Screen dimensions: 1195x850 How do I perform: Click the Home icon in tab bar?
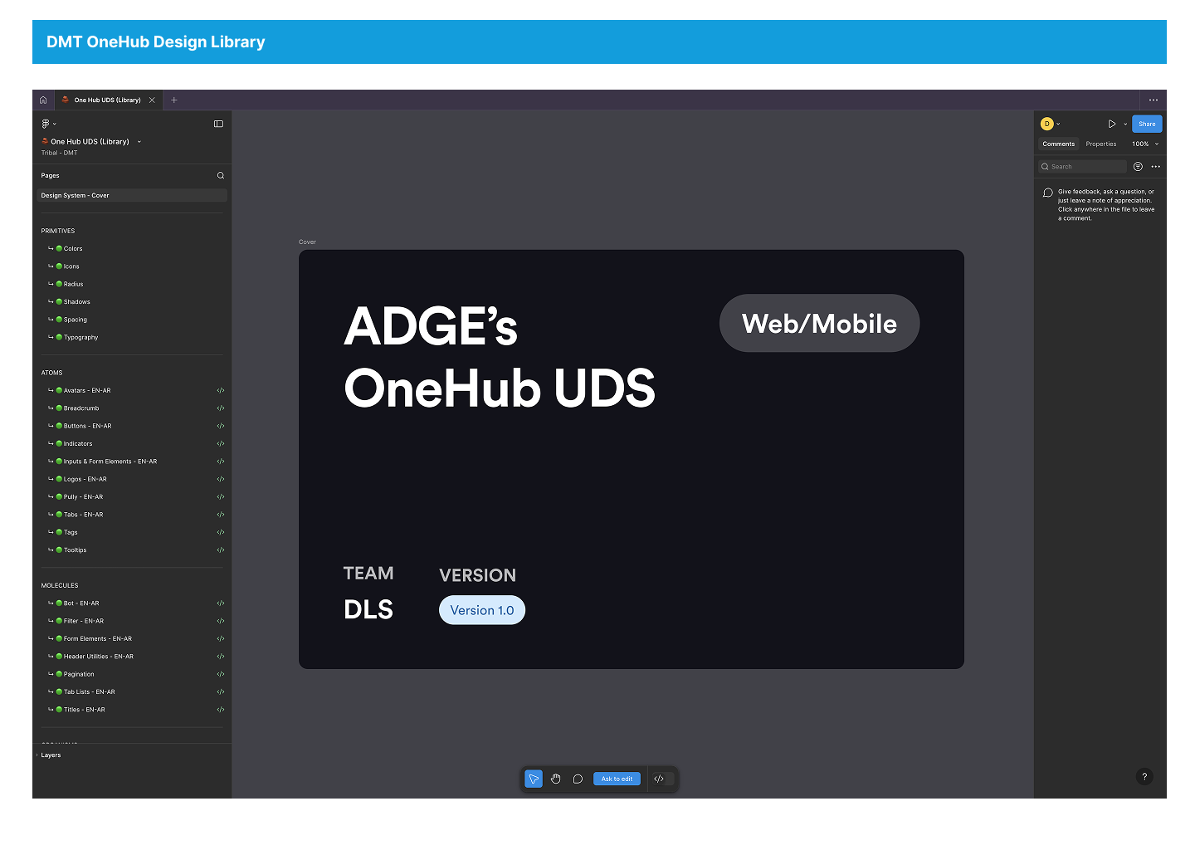tap(43, 100)
